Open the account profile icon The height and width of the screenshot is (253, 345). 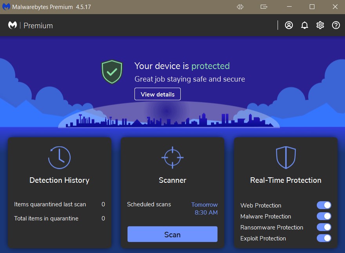click(x=289, y=25)
